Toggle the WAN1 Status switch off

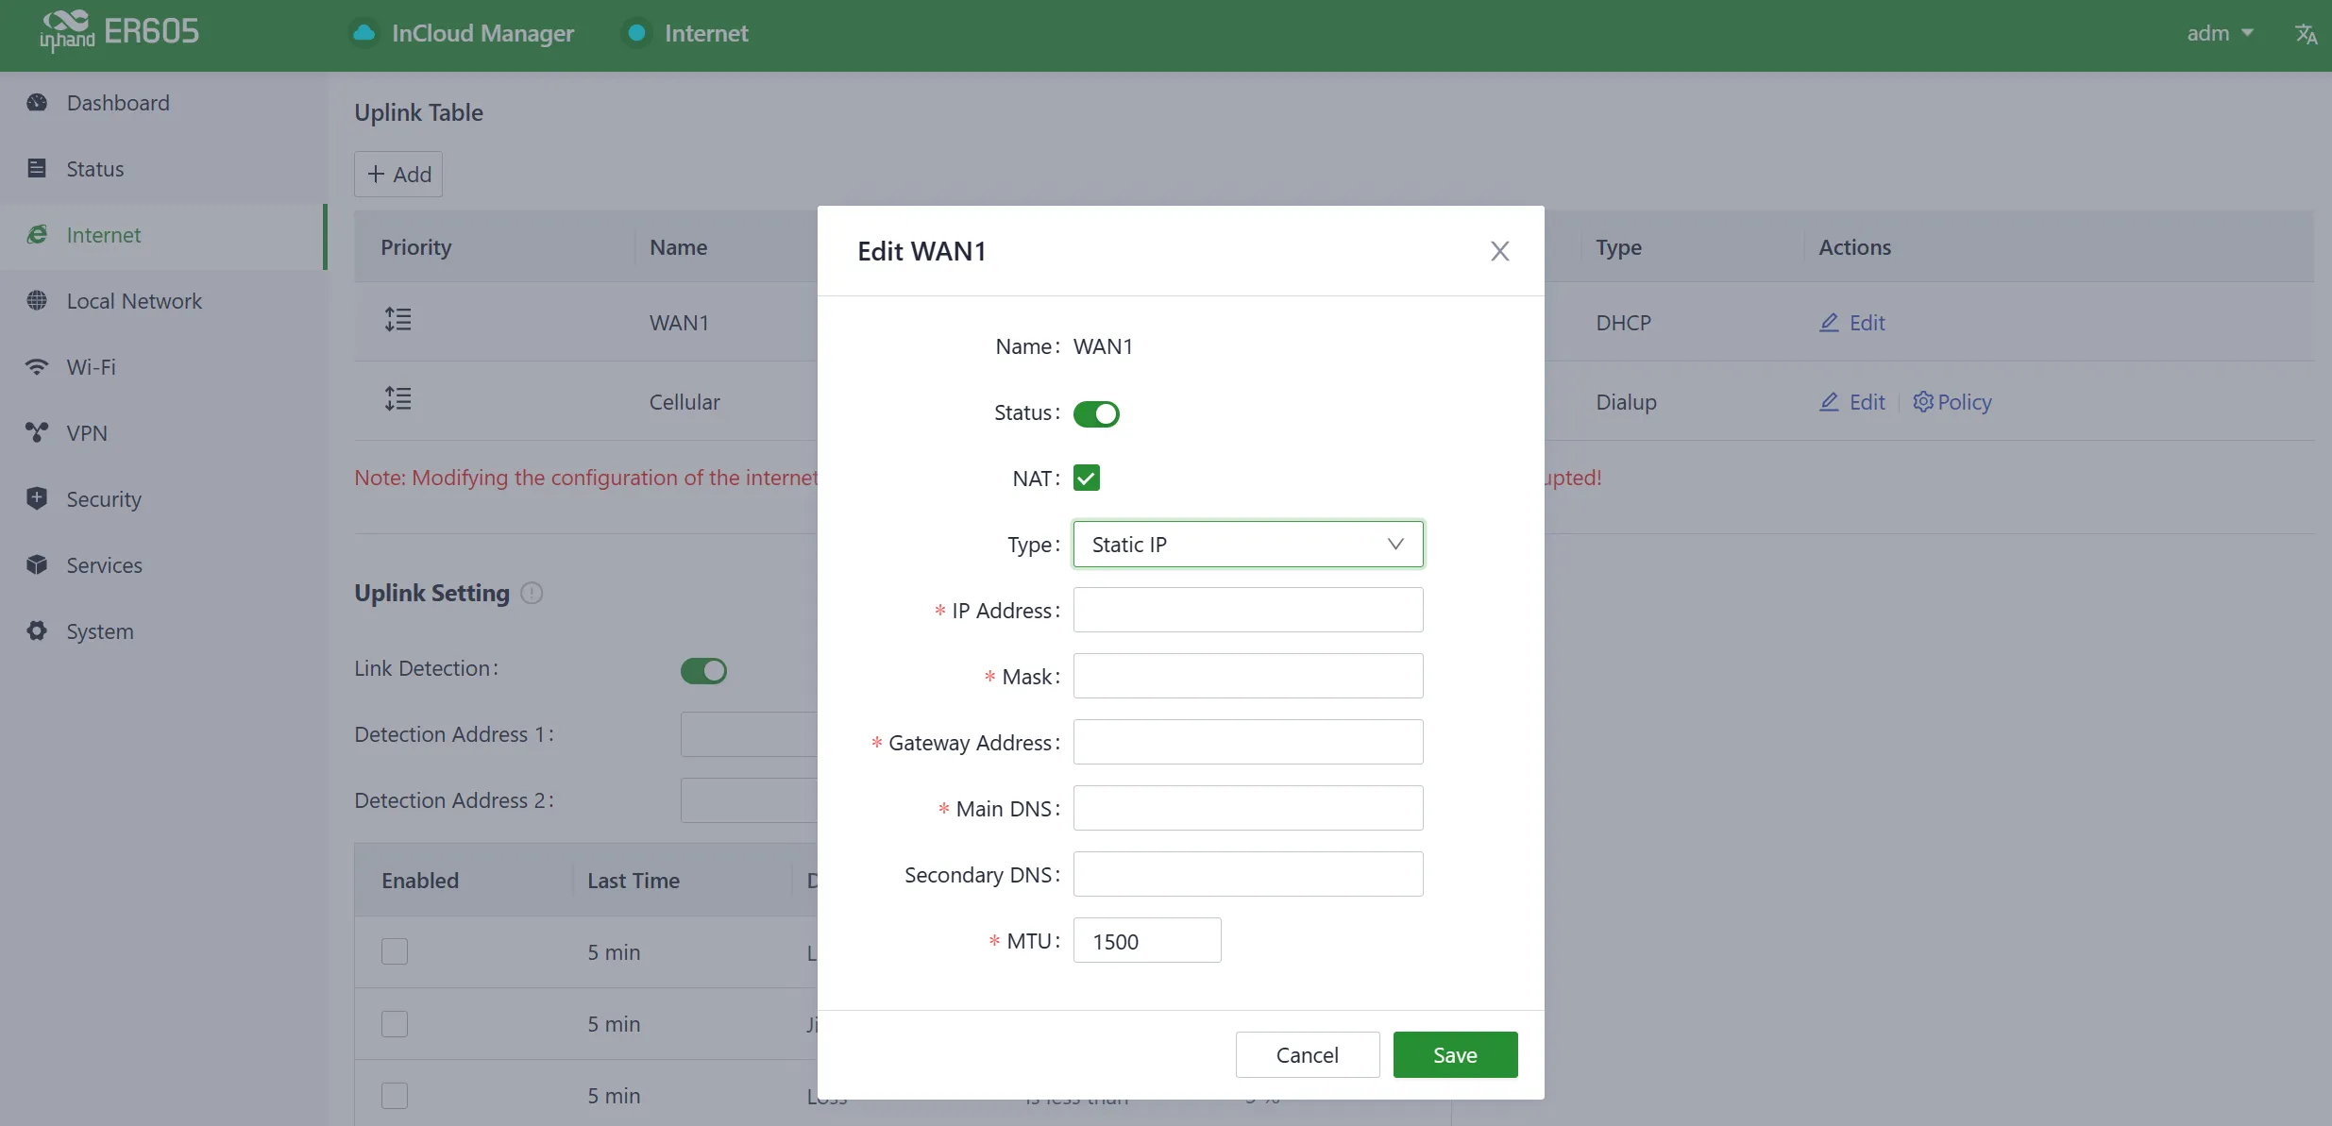(x=1096, y=414)
